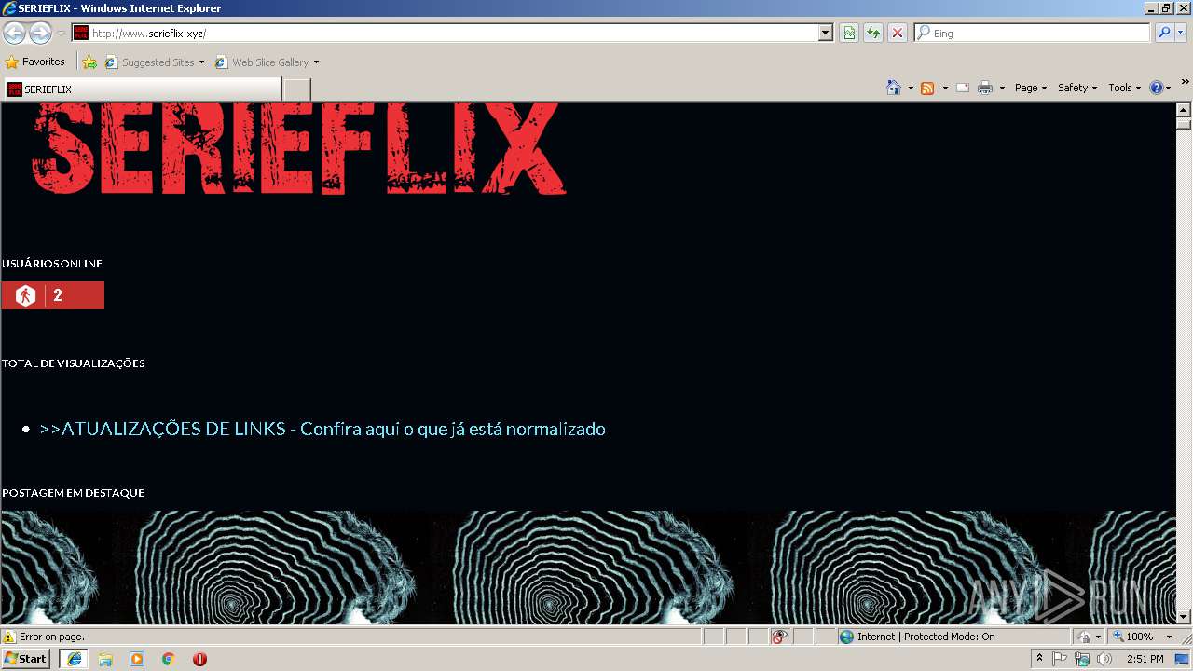Expand the Web Slice Gallery dropdown arrow
Screen dimensions: 1193x671
(316, 62)
